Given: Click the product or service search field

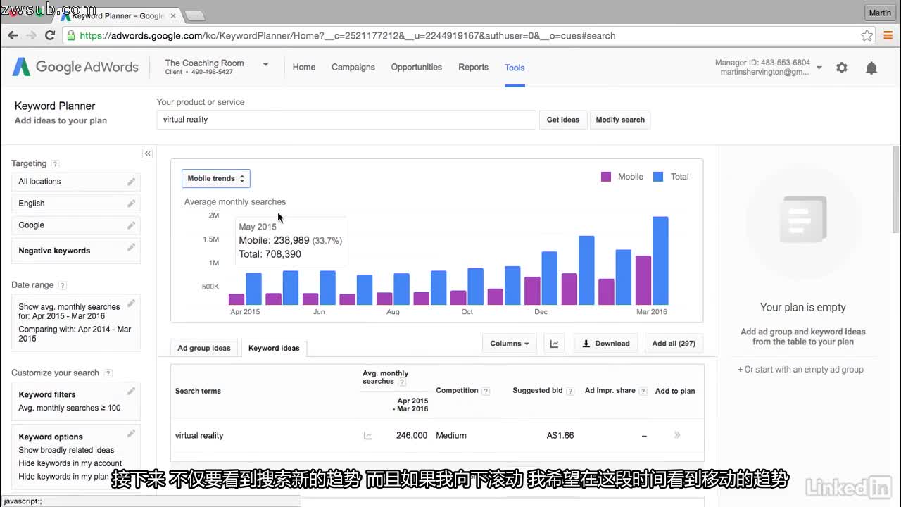Looking at the screenshot, I should 346,120.
